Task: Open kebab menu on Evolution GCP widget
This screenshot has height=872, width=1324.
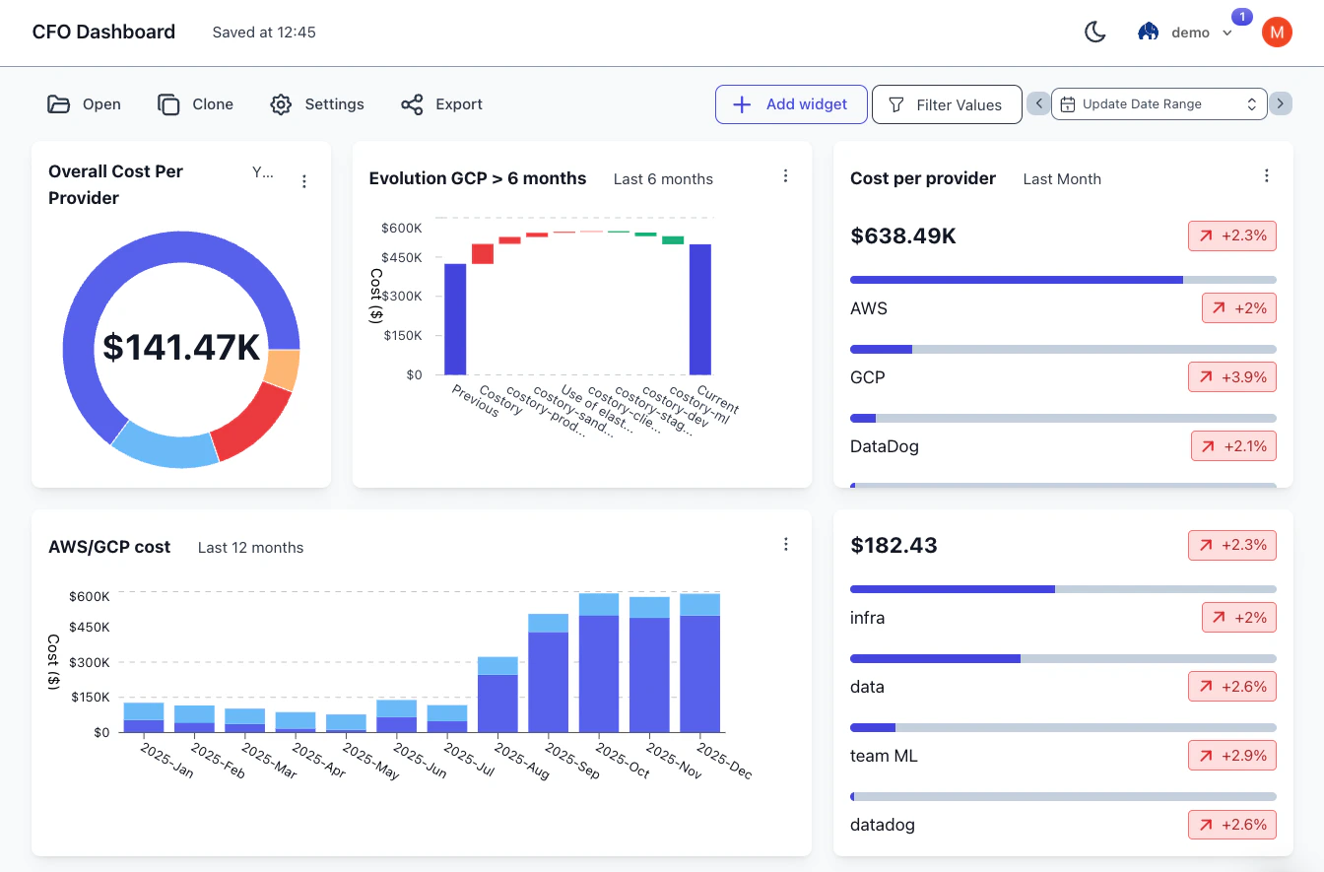Action: [x=785, y=175]
